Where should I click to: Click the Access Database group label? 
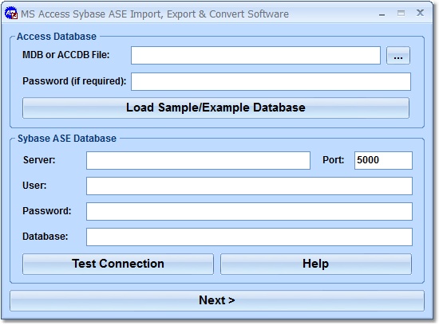coord(57,37)
